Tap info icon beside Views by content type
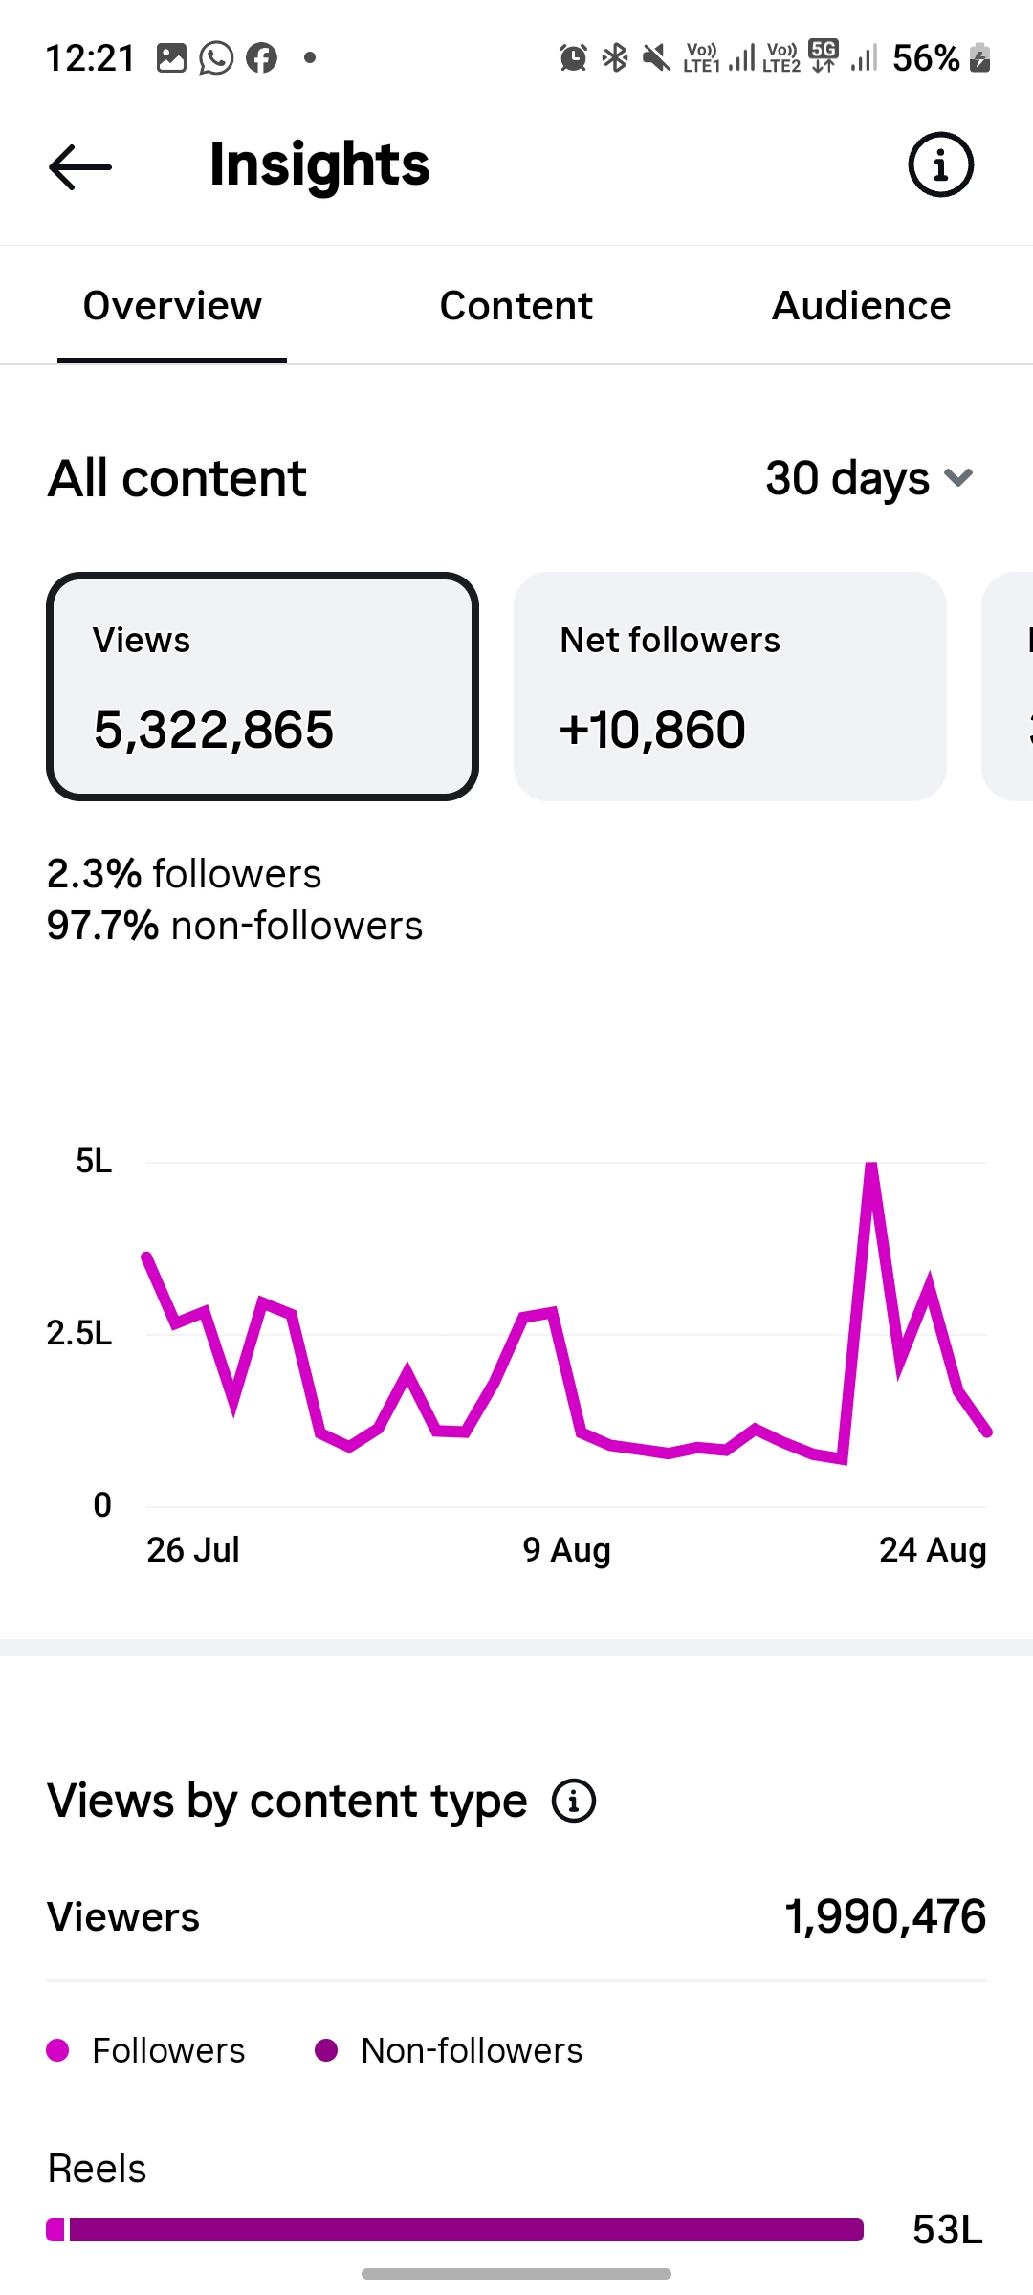The height and width of the screenshot is (2295, 1033). coord(574,1802)
